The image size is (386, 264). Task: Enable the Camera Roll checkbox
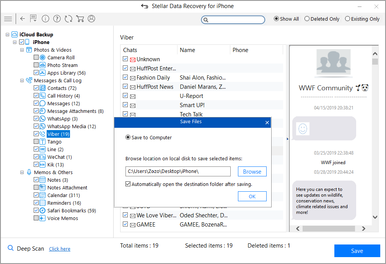[36, 57]
